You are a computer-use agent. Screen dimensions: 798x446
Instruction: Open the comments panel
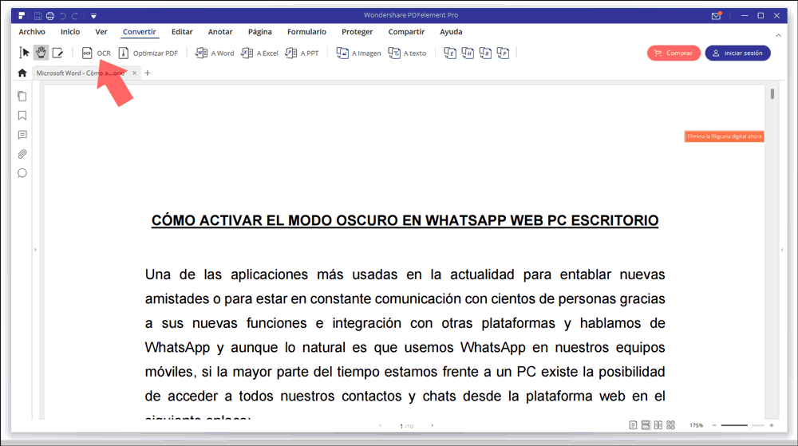click(x=22, y=135)
